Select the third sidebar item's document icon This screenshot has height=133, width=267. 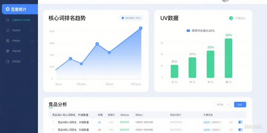8,41
